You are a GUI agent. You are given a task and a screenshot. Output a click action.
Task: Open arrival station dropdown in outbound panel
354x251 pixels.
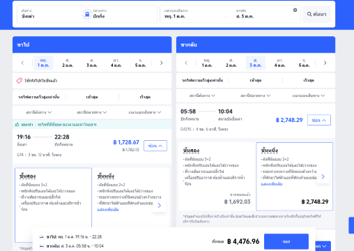(x=92, y=112)
